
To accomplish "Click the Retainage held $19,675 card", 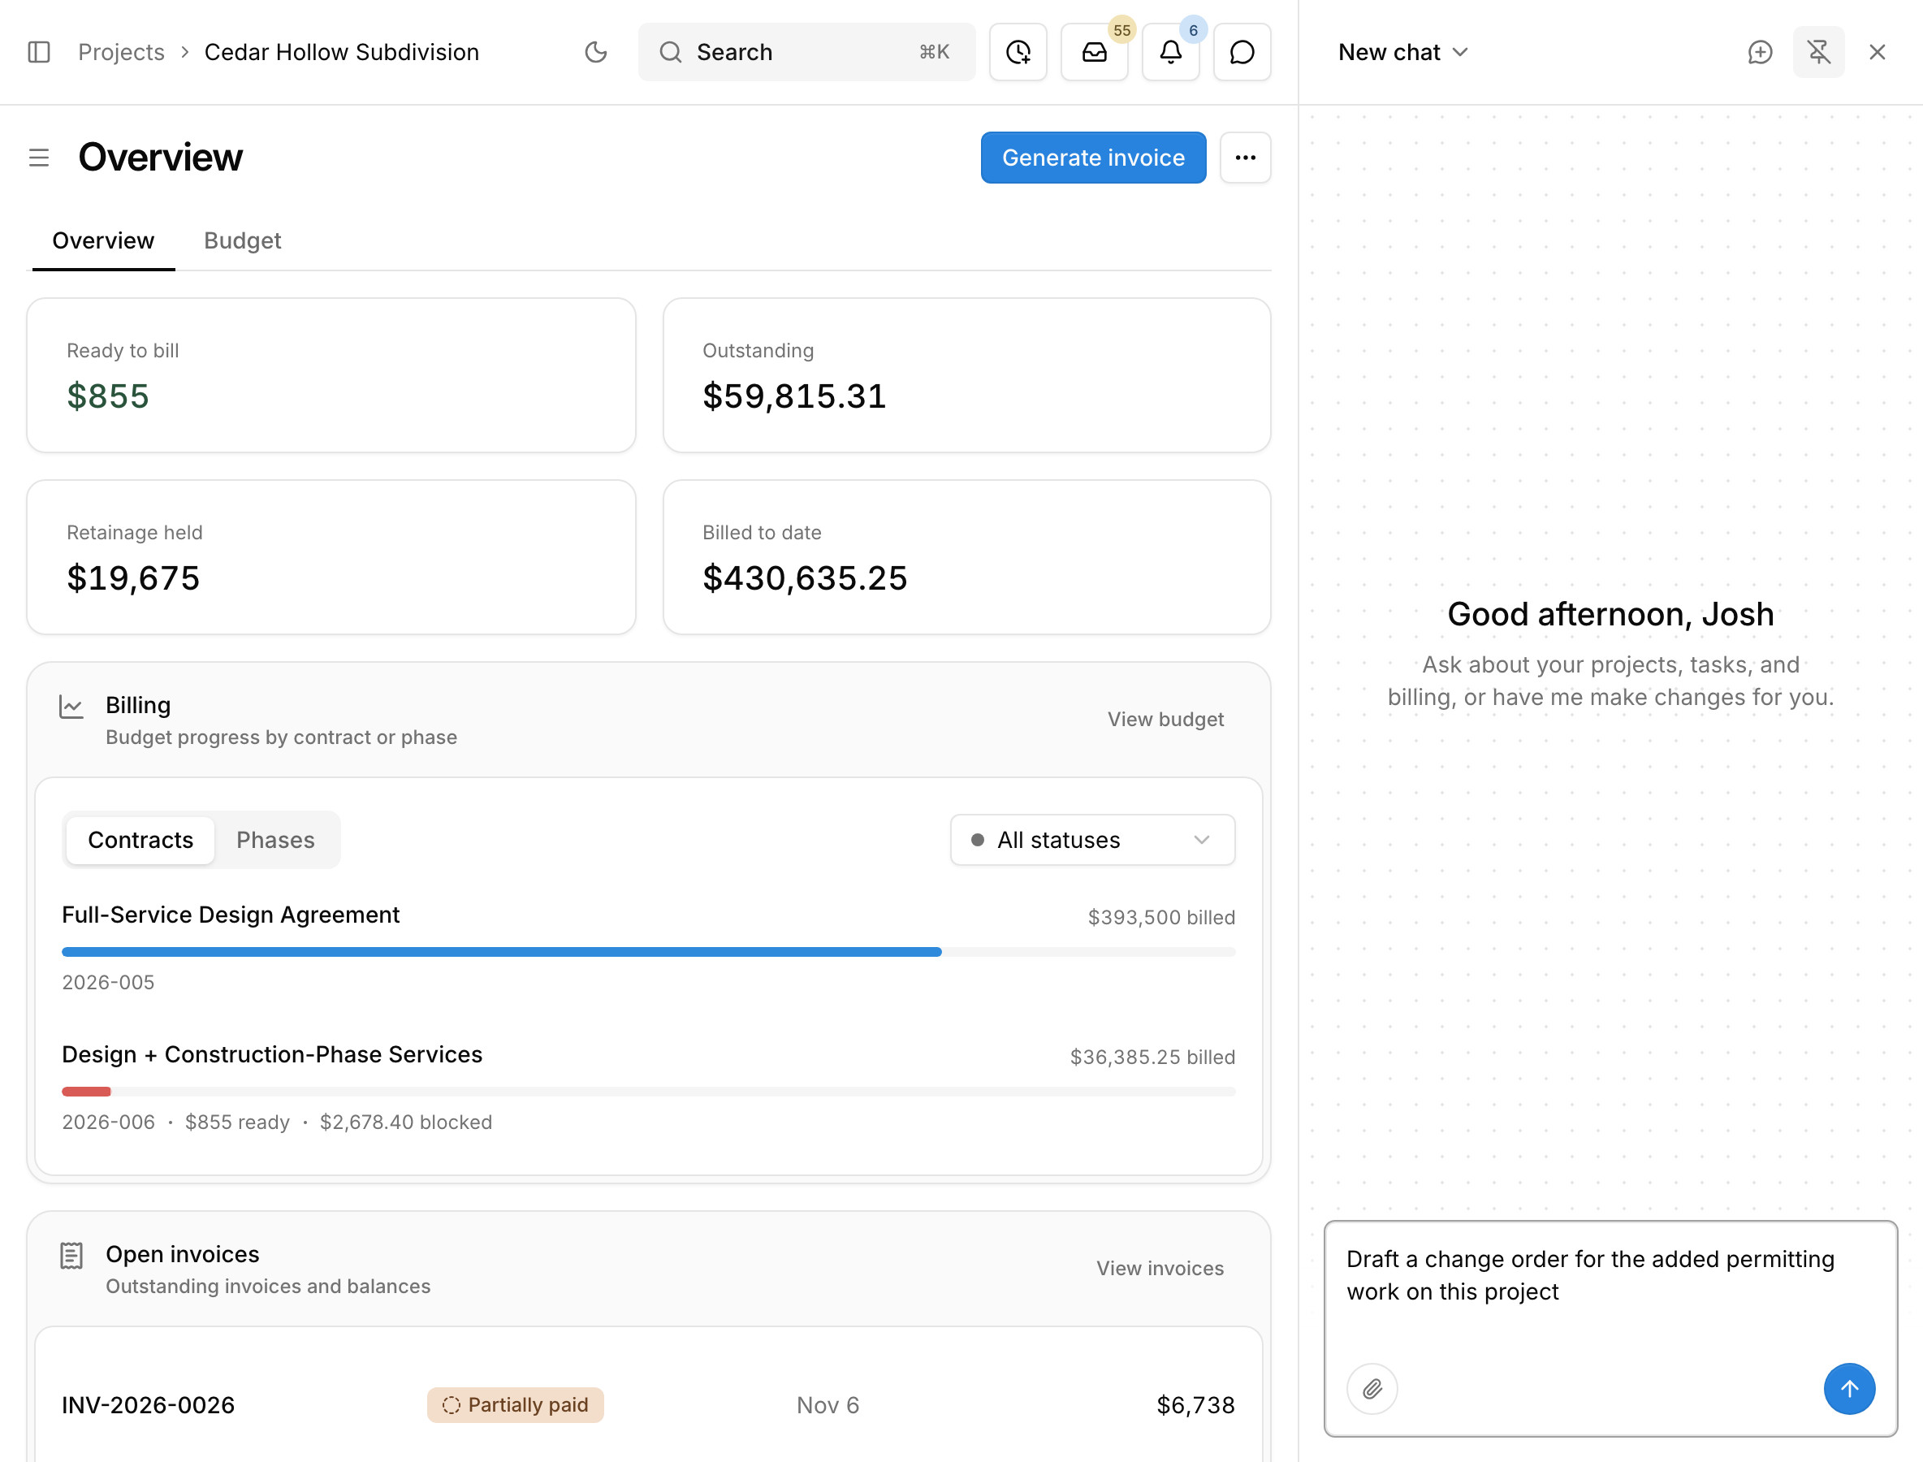I will [x=331, y=557].
